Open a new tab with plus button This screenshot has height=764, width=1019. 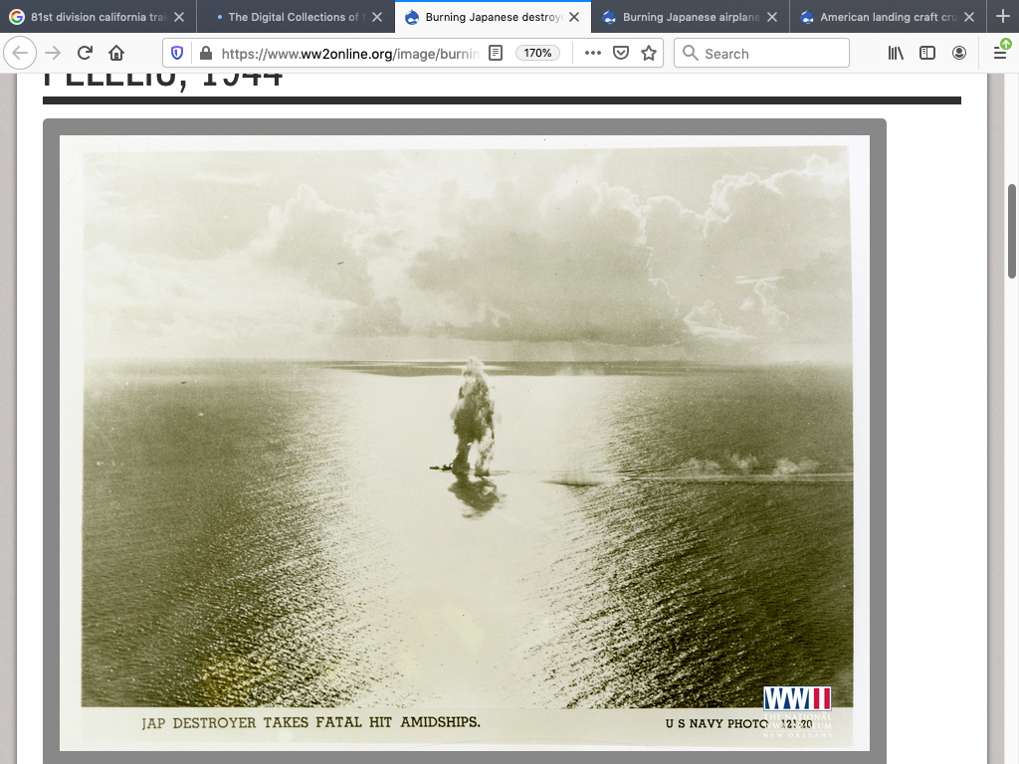(1002, 17)
